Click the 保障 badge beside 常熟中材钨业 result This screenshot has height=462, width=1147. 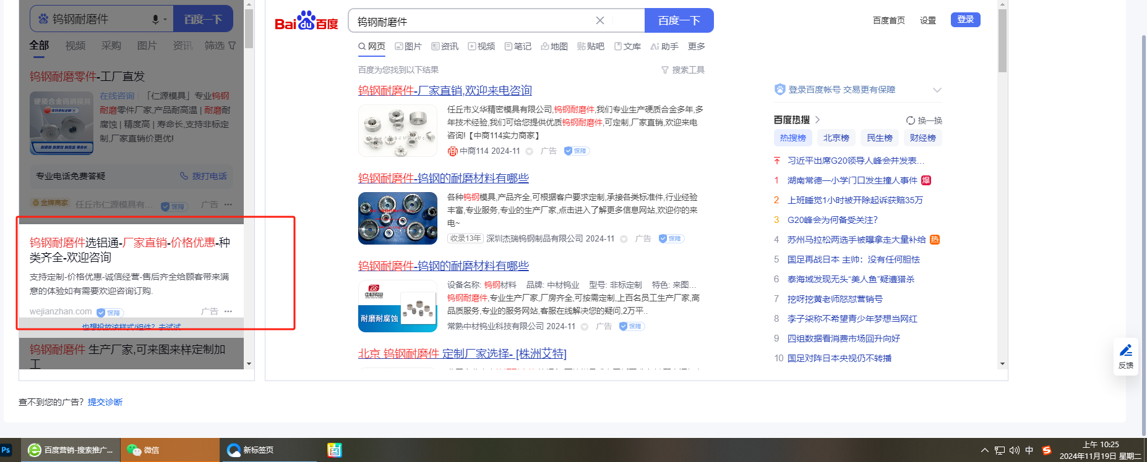(x=632, y=326)
